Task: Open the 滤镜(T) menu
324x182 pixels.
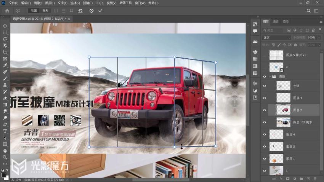Action: [88, 3]
